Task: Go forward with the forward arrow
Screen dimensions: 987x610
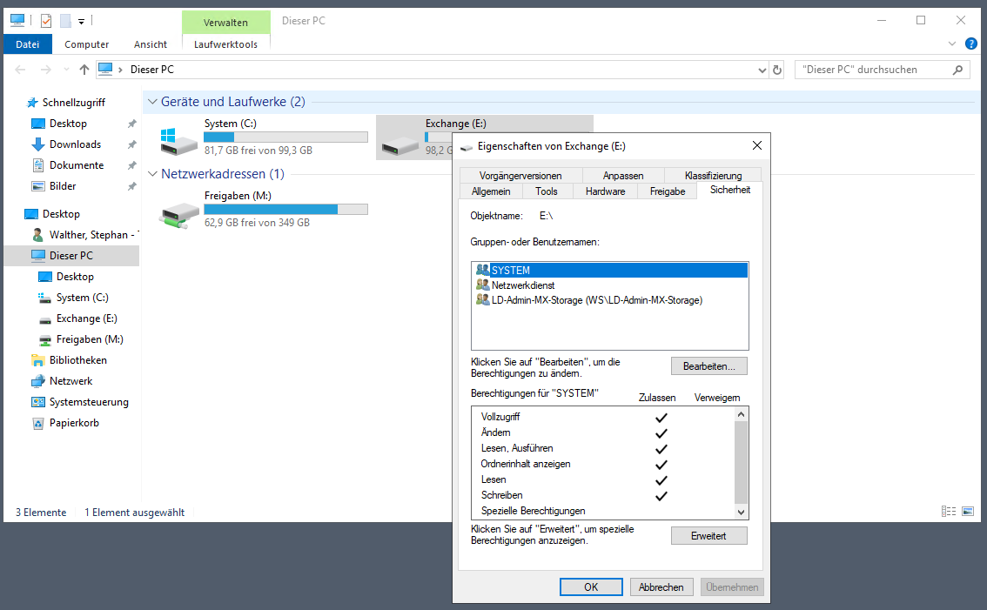Action: [45, 70]
